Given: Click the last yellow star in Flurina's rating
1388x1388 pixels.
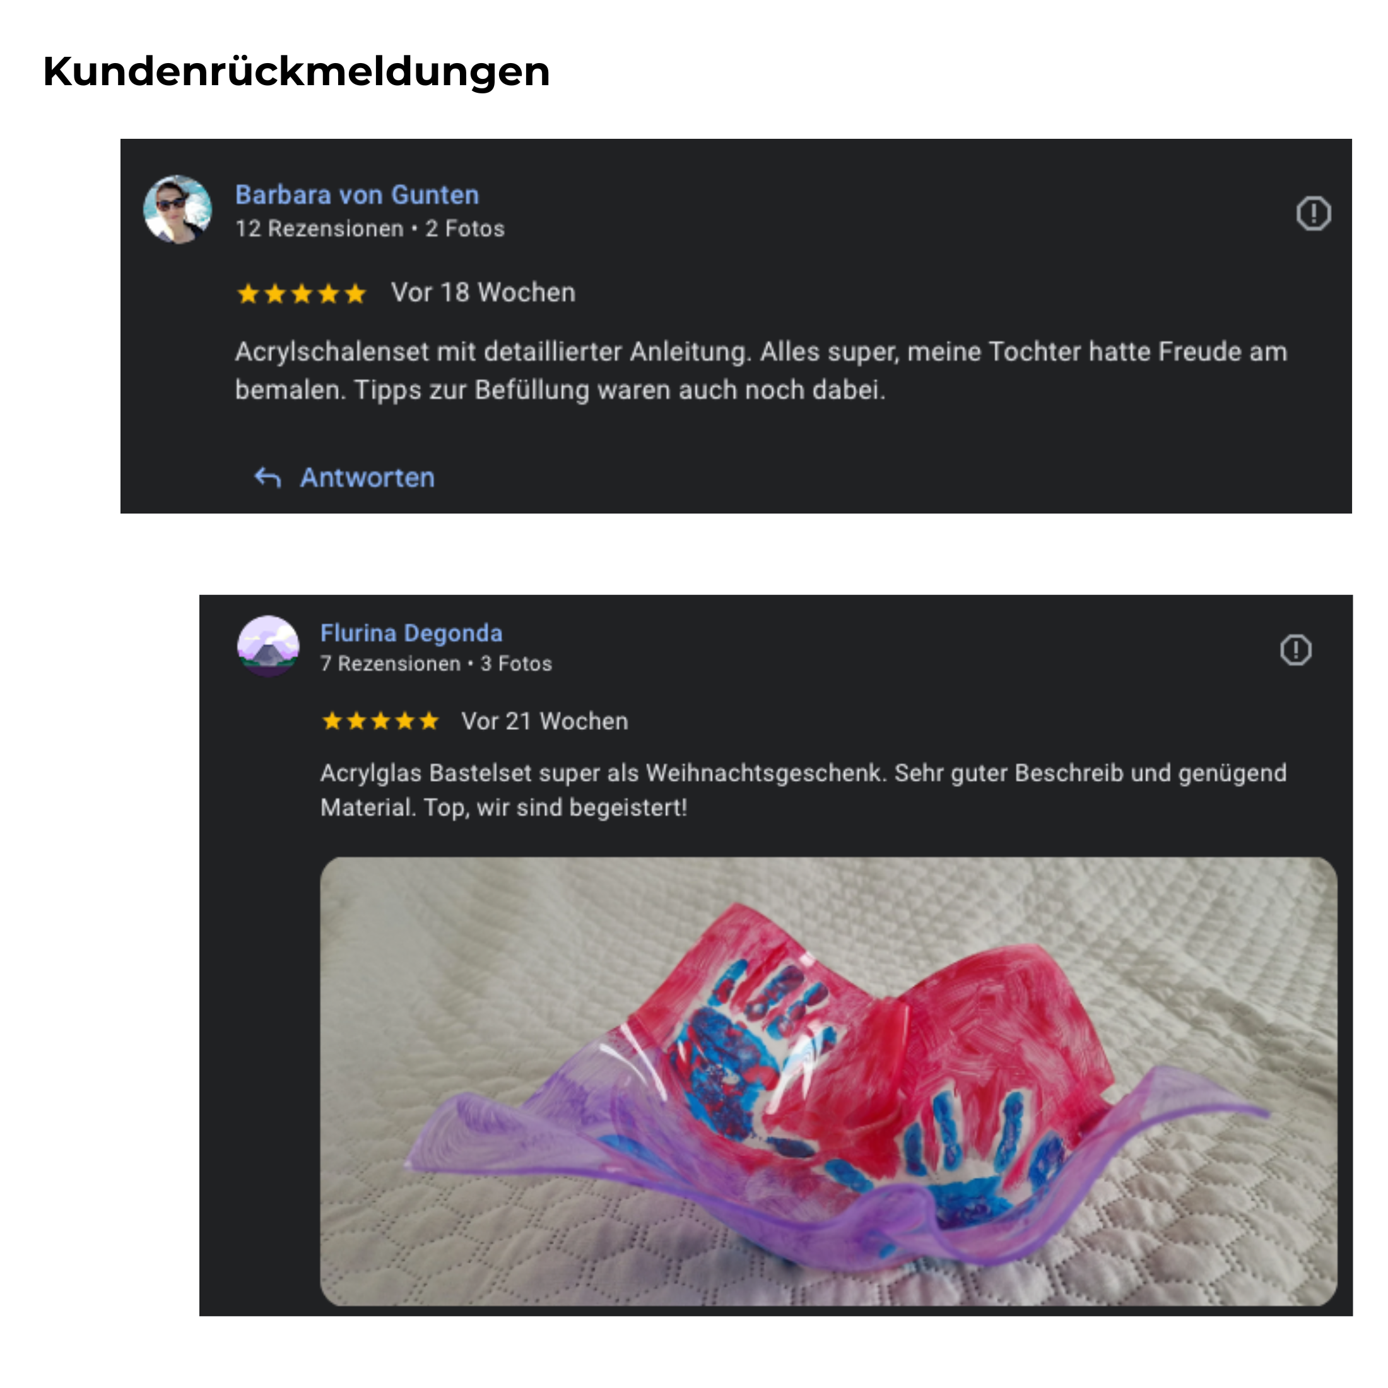Looking at the screenshot, I should tap(429, 720).
